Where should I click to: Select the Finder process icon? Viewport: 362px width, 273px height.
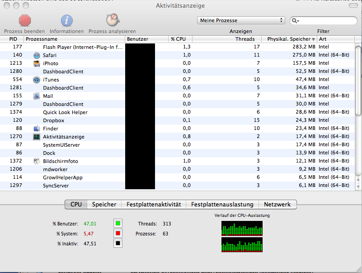click(37, 129)
